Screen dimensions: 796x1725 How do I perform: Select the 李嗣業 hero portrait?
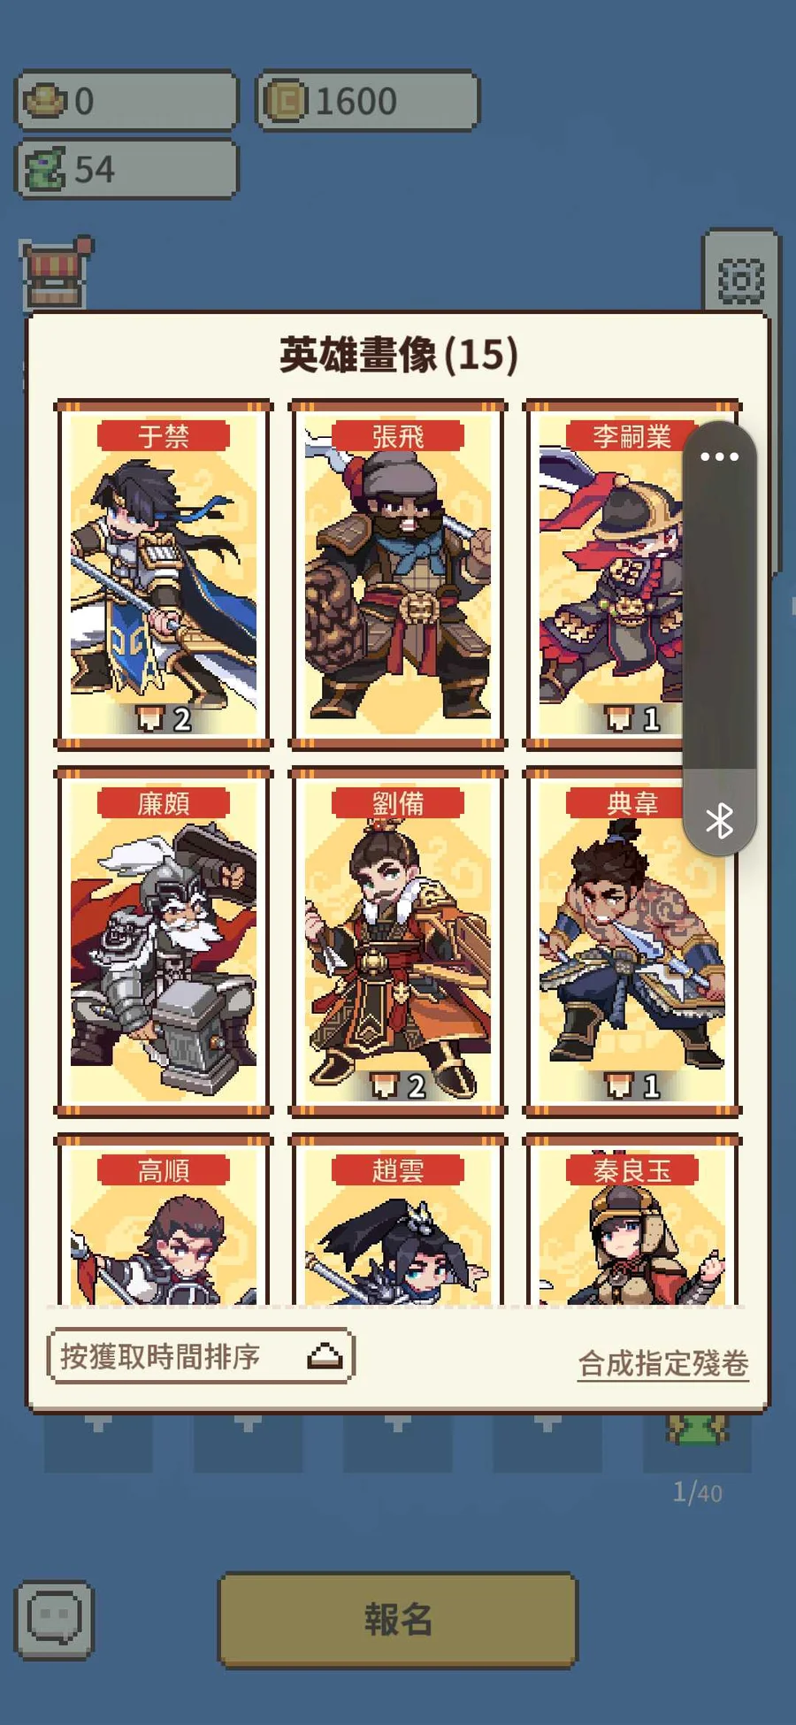coord(610,575)
